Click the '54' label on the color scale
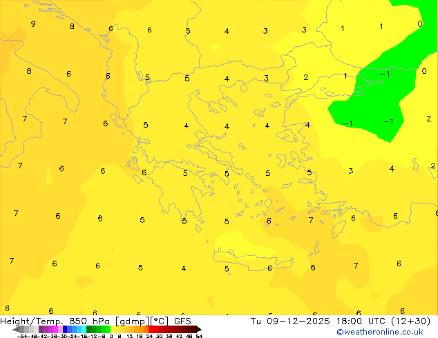The height and width of the screenshot is (338, 438). pos(199,336)
